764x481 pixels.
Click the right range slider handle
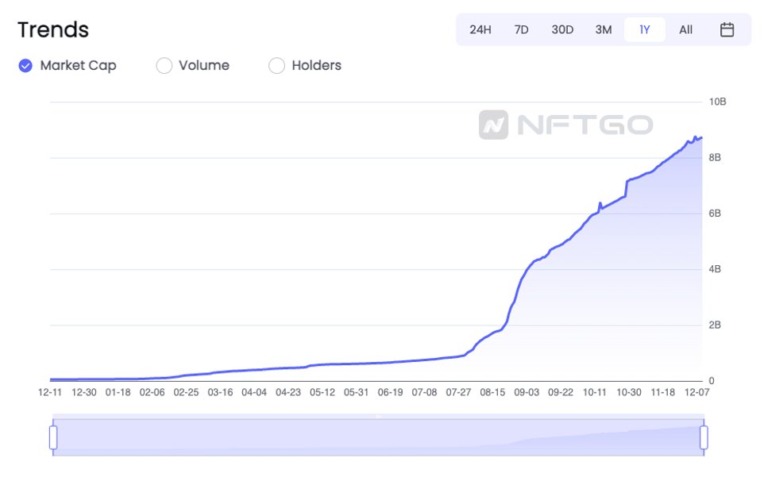pyautogui.click(x=704, y=437)
